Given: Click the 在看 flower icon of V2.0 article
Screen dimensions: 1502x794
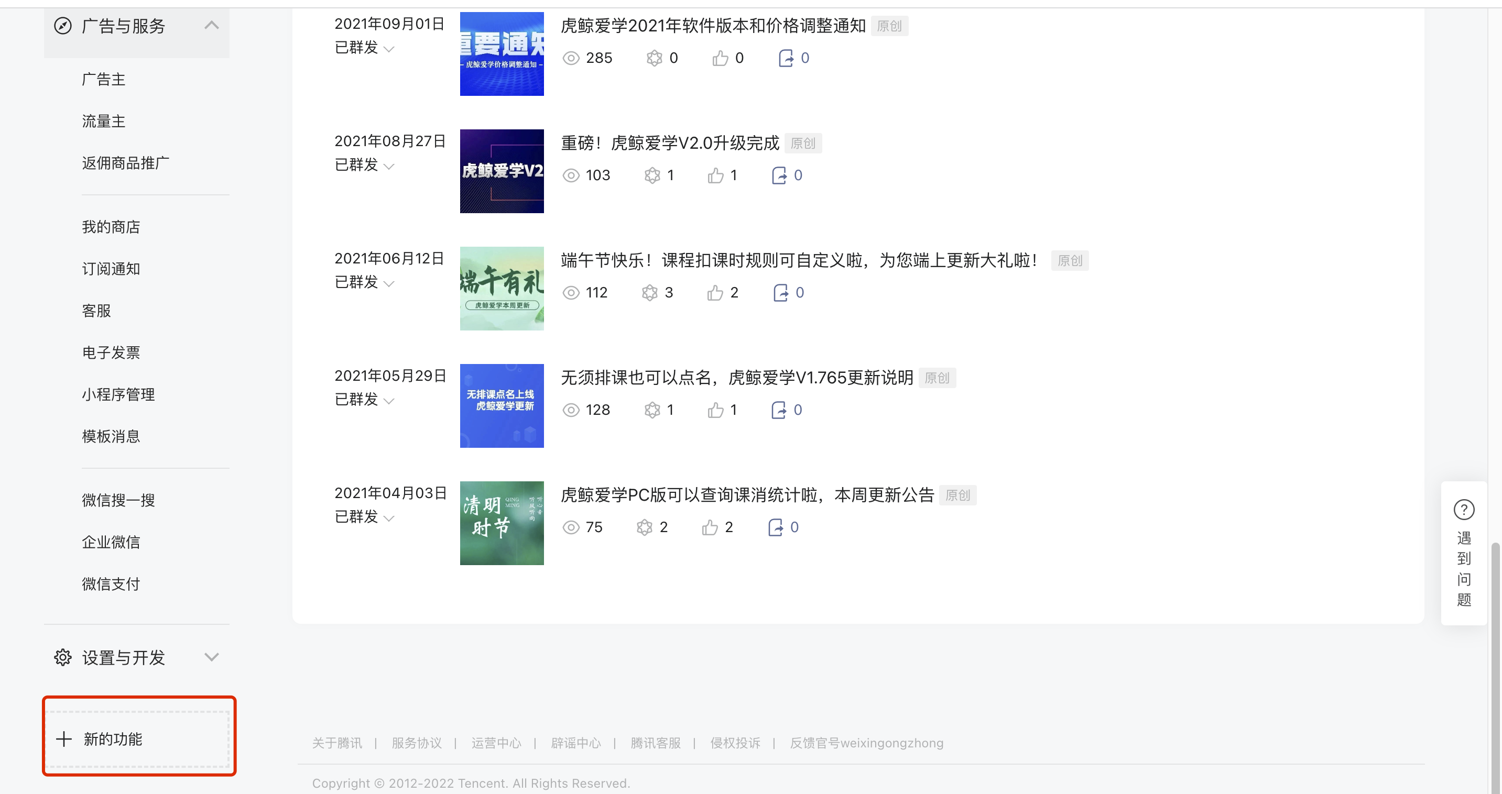Looking at the screenshot, I should tap(652, 175).
